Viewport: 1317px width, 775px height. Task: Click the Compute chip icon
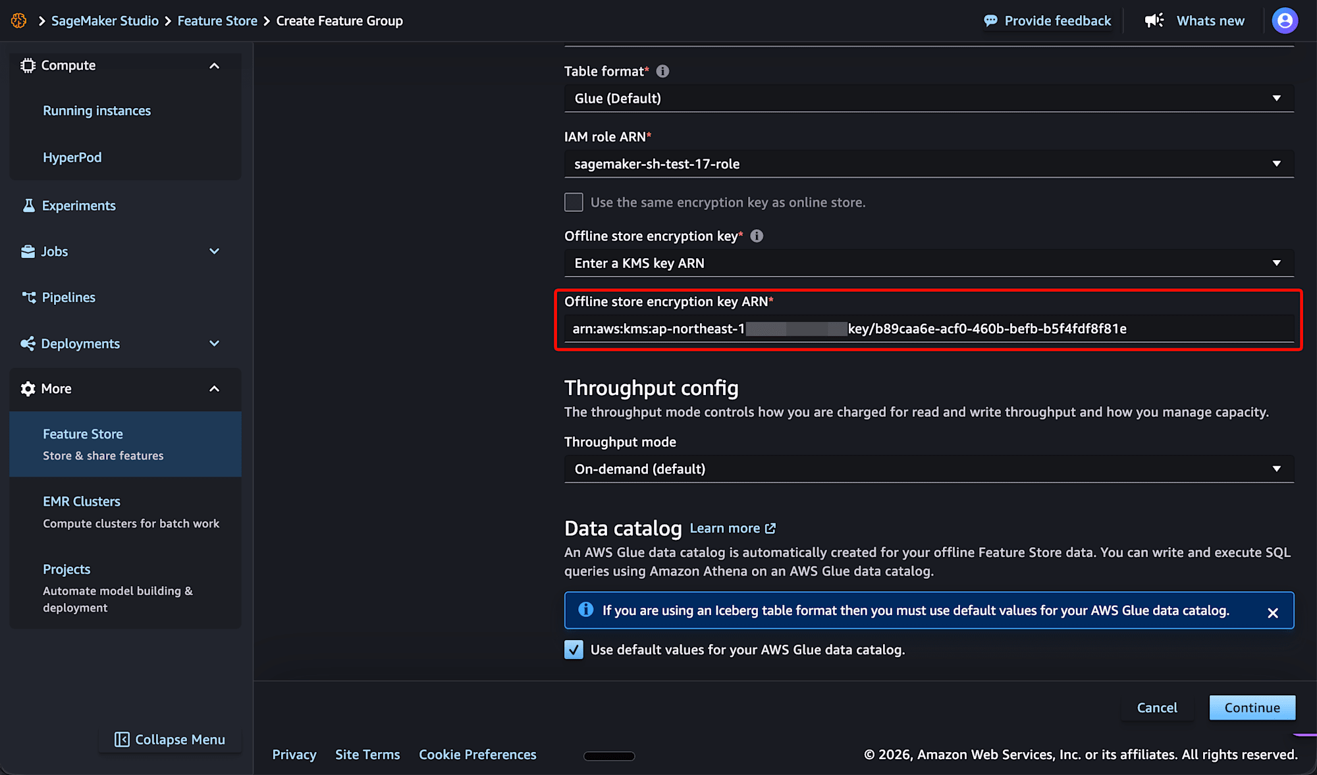pyautogui.click(x=28, y=65)
